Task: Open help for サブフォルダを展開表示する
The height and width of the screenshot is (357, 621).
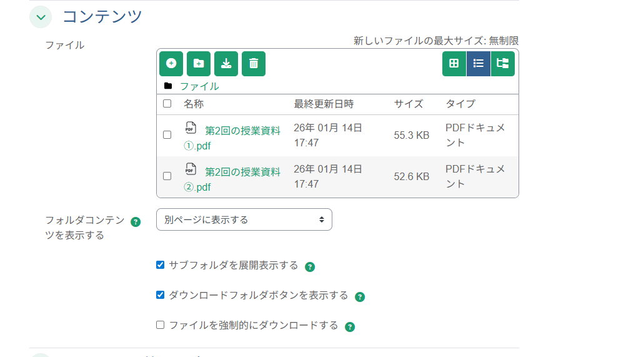Action: (x=310, y=267)
